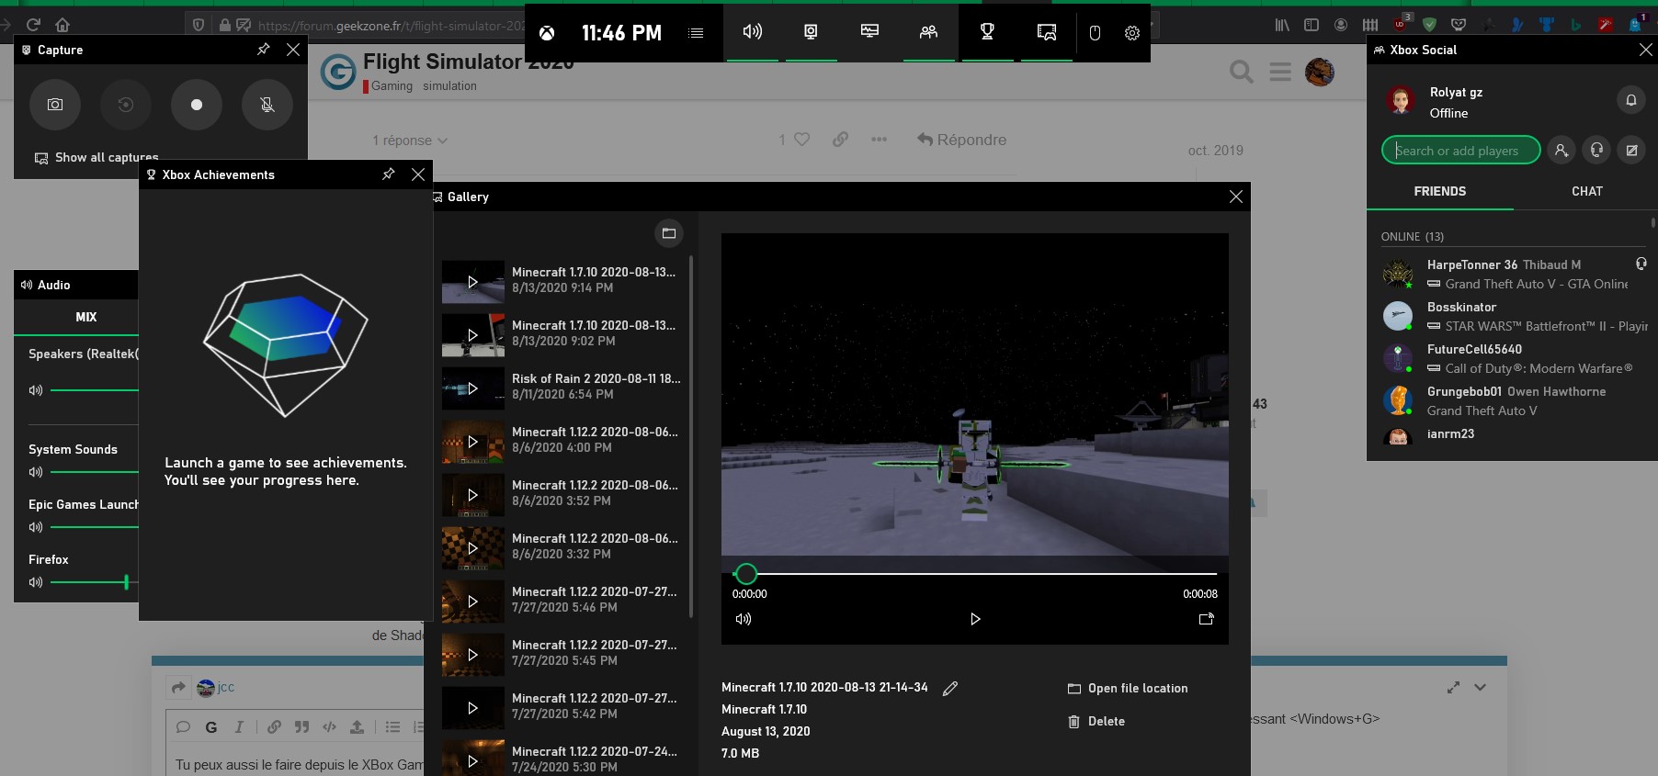Open friend Bosskinator in the list

(1515, 316)
